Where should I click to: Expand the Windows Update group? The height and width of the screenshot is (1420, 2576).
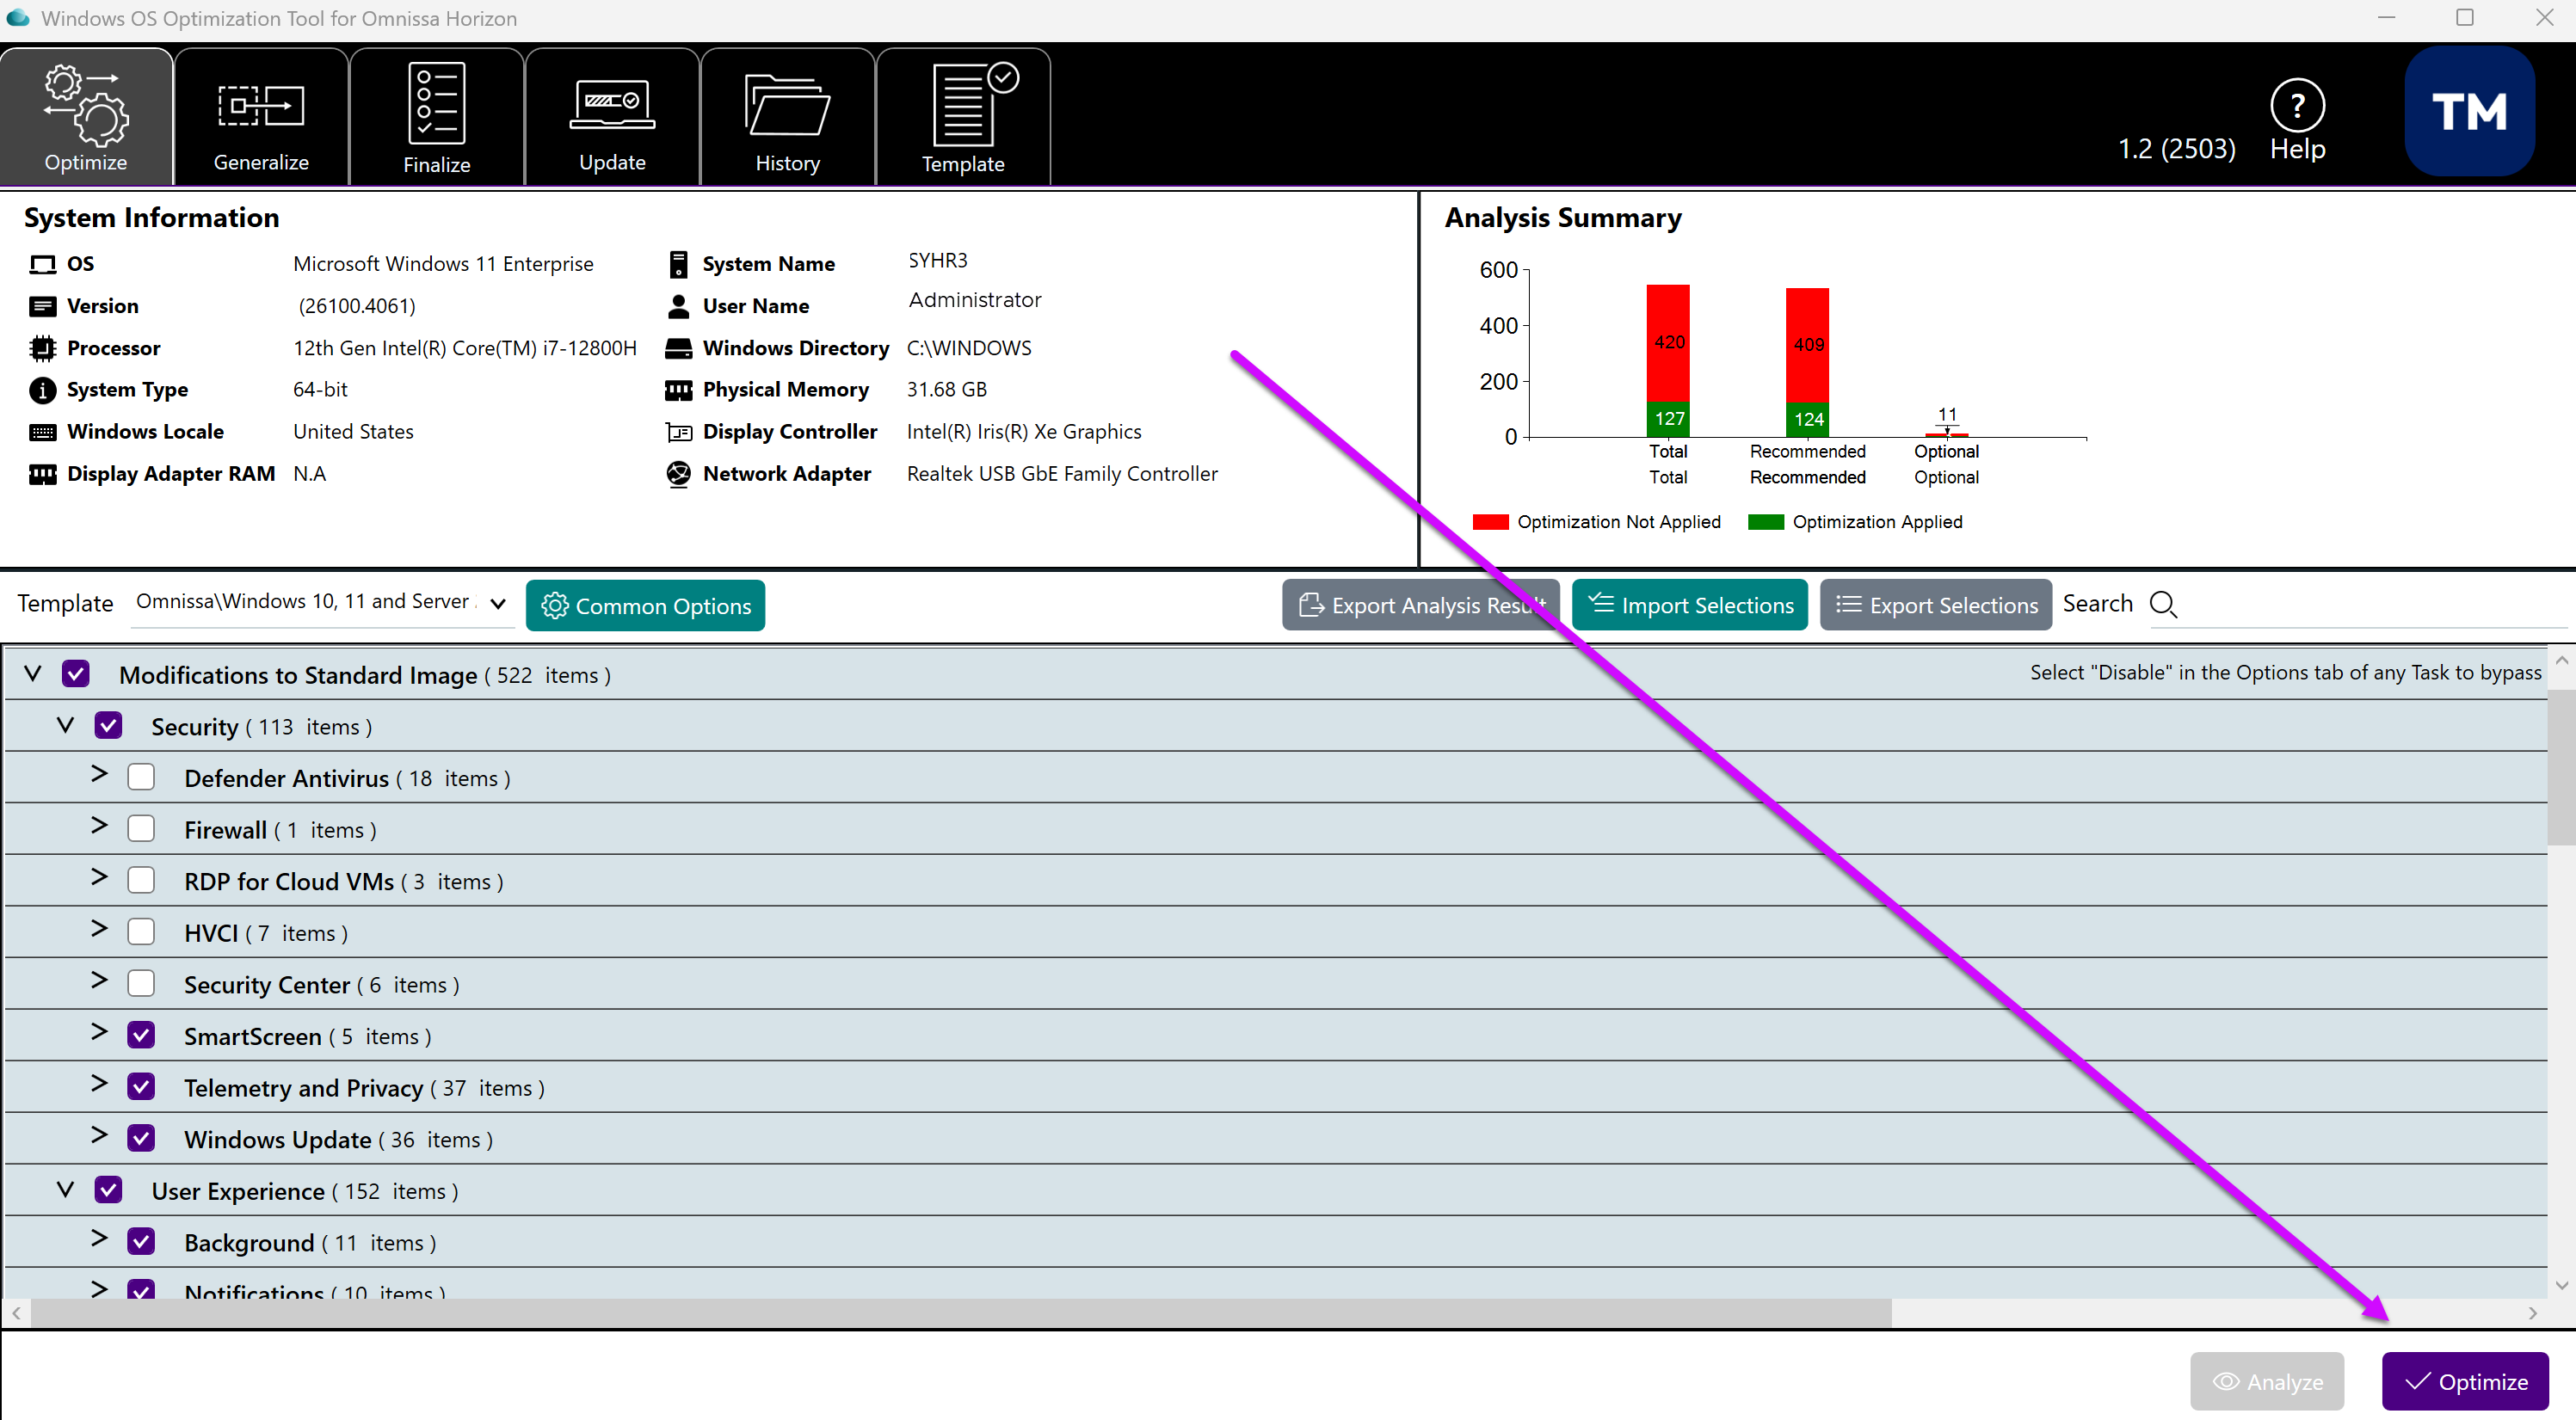99,1135
